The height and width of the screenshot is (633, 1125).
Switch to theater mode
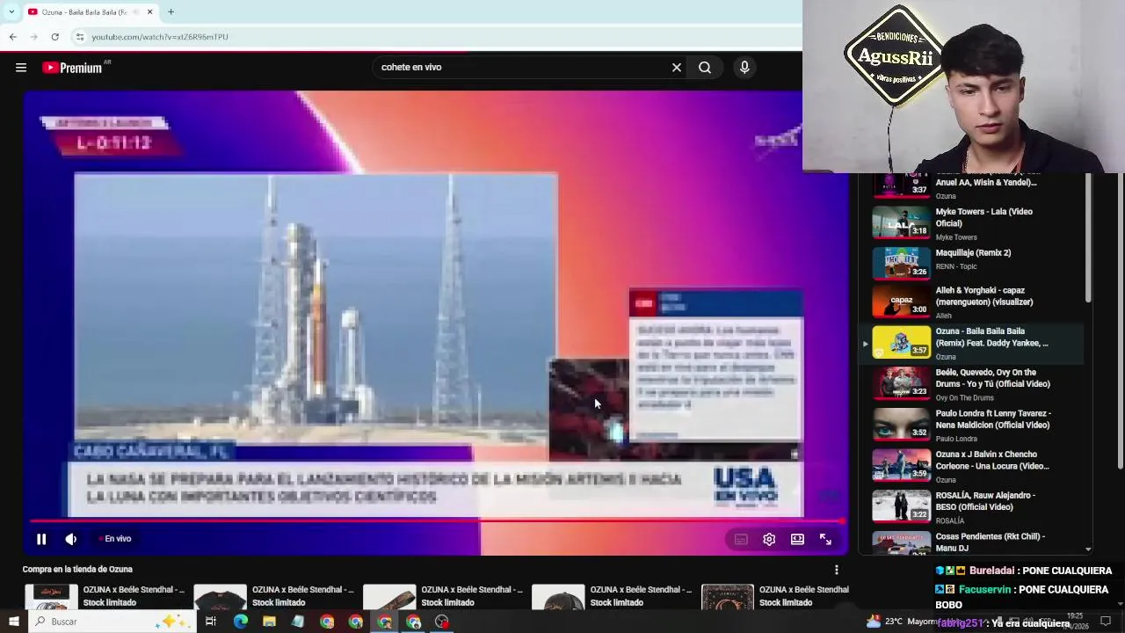click(x=797, y=540)
